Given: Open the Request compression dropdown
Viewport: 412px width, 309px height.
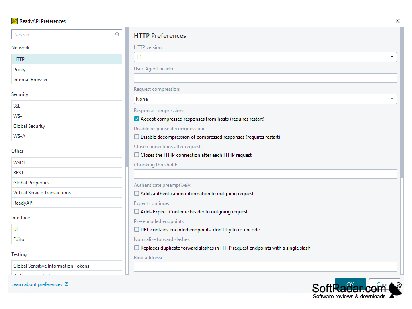Looking at the screenshot, I should tap(265, 99).
